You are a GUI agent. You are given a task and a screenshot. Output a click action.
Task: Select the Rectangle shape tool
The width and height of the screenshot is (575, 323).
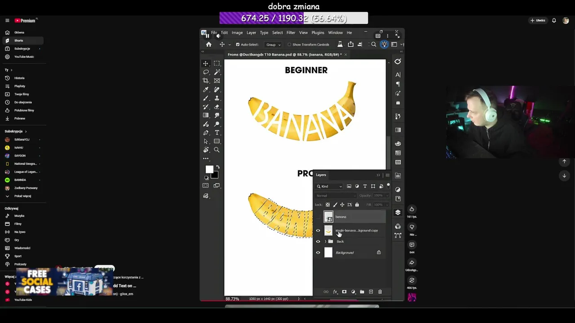pyautogui.click(x=217, y=141)
